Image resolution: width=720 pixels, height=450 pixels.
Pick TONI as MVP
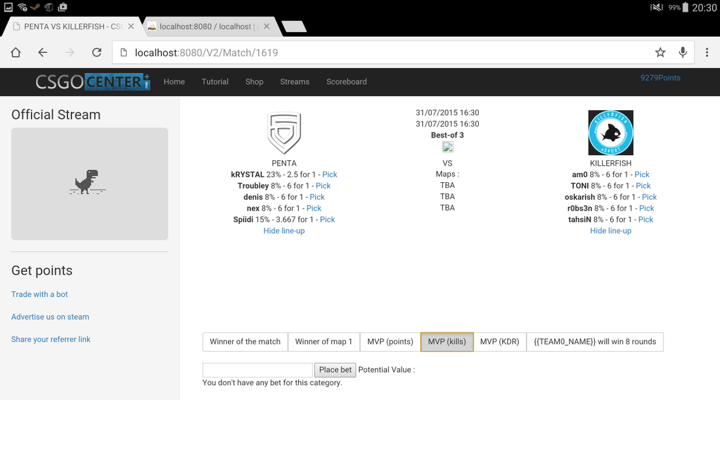point(643,186)
